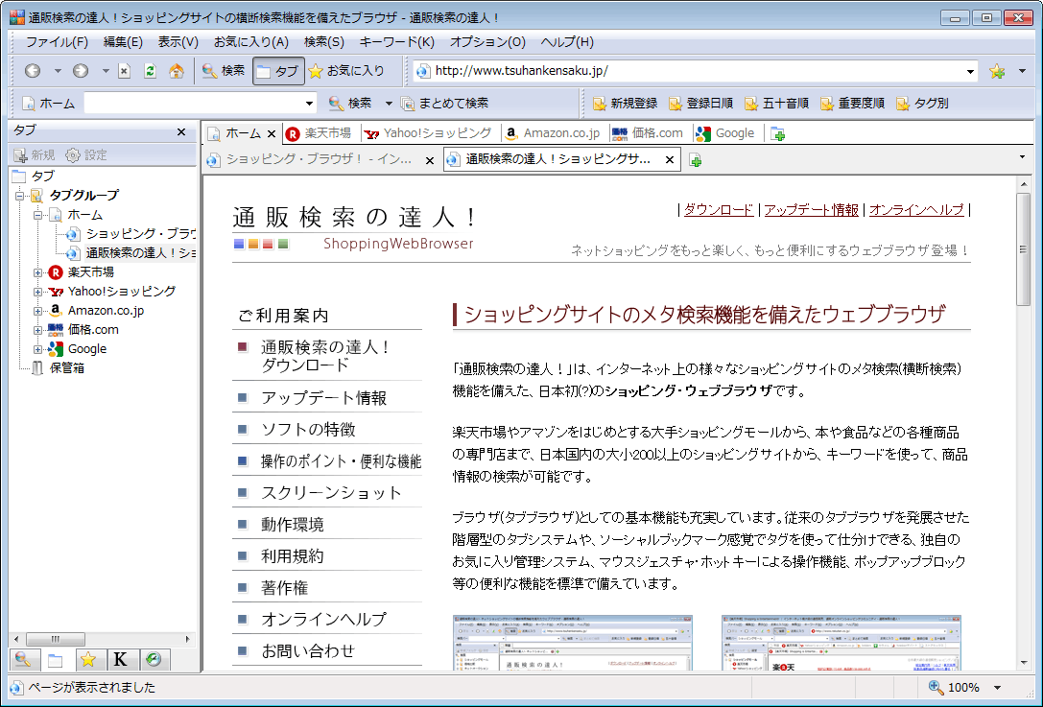Switch to search panel via magnifier icon at sidebar bottom

coord(23,659)
